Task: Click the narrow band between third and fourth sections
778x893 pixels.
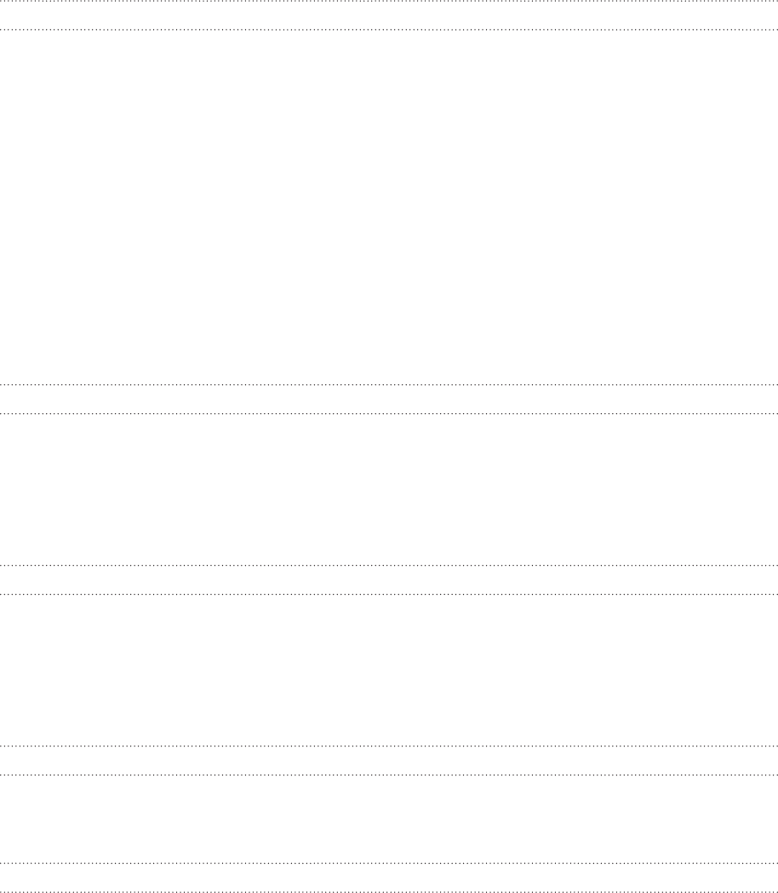Action: tap(389, 760)
